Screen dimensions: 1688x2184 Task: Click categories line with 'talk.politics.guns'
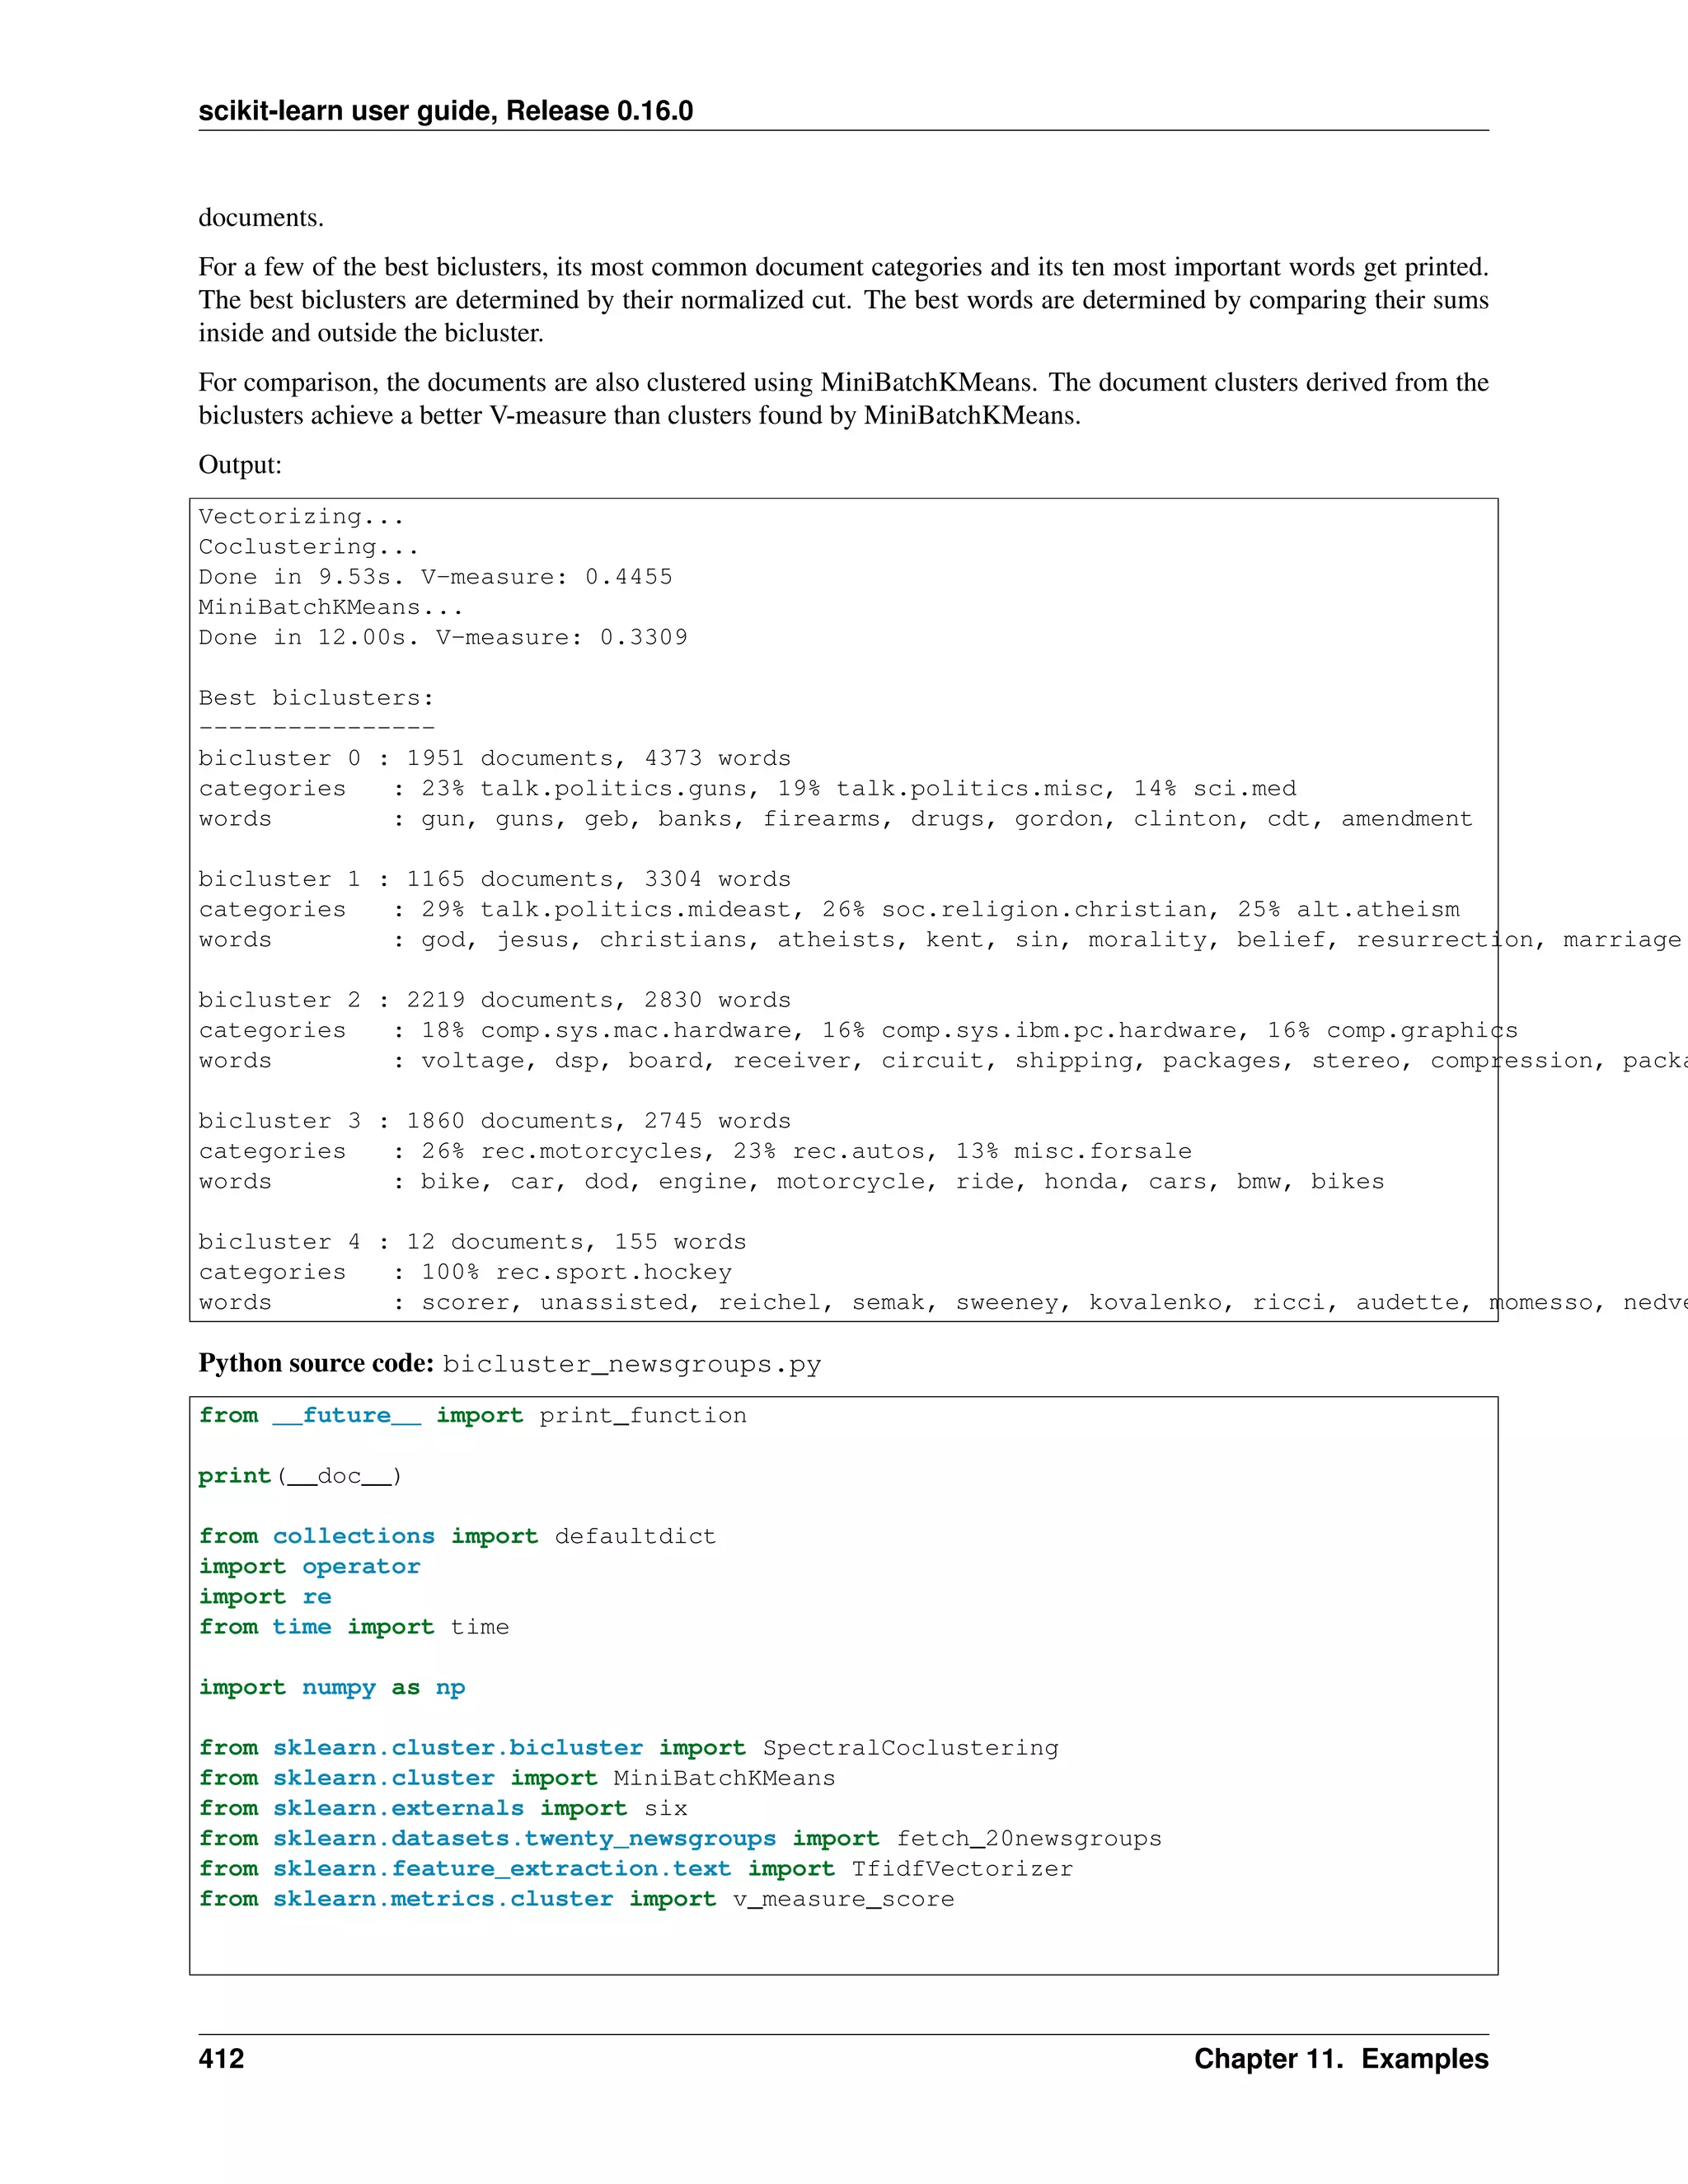(x=747, y=788)
